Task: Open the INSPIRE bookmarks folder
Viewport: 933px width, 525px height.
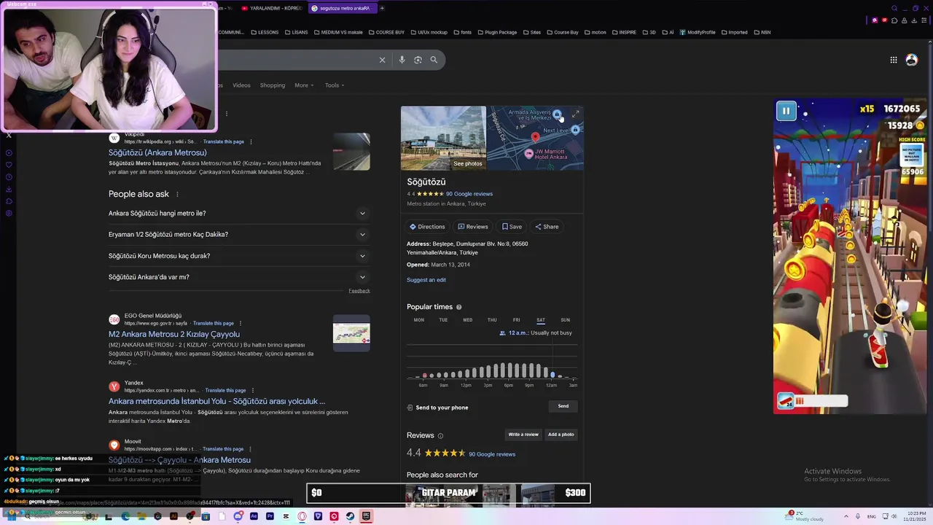Action: [624, 32]
